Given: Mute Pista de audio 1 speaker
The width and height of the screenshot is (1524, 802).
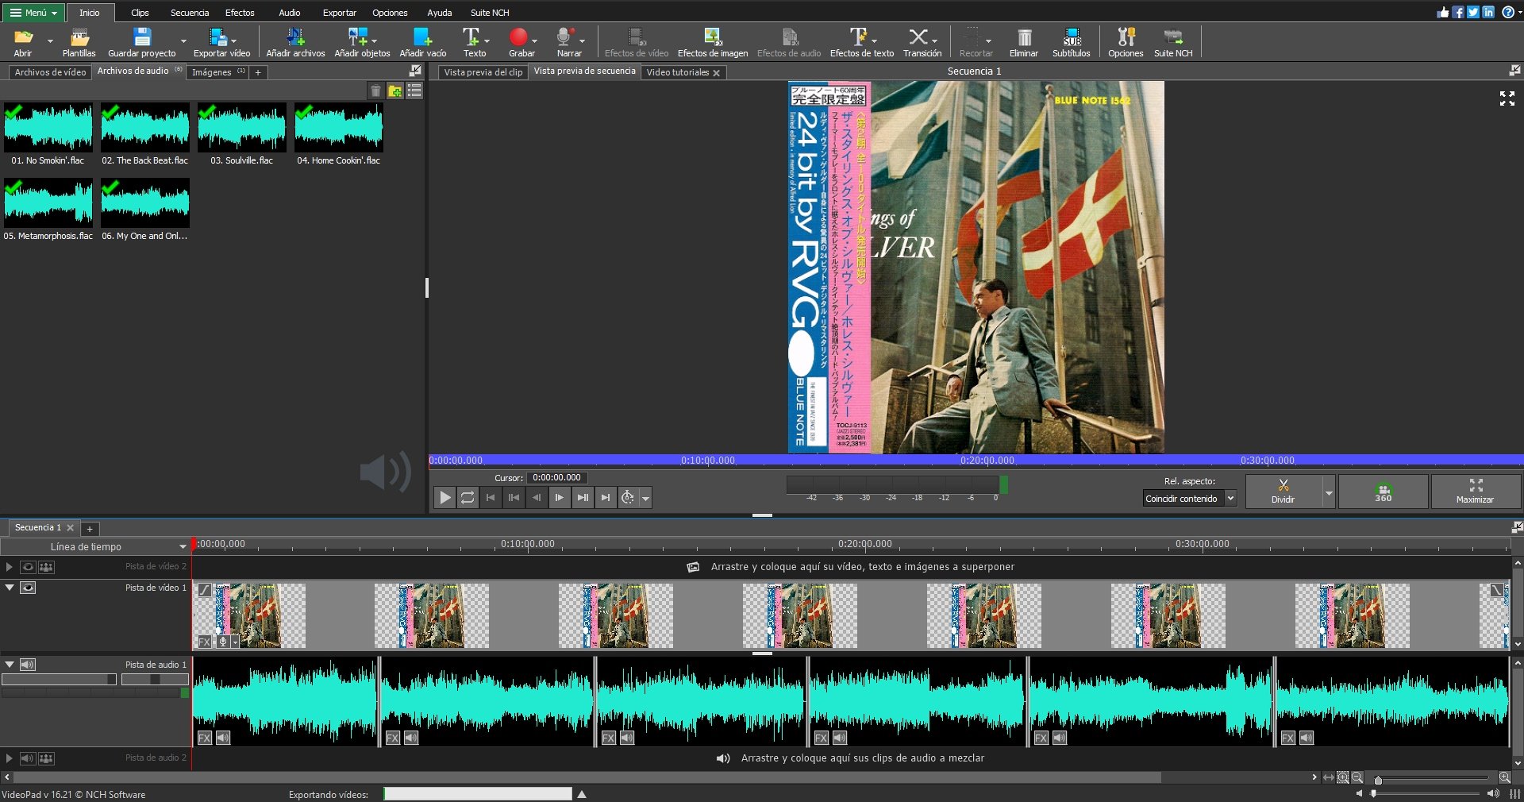Looking at the screenshot, I should [x=28, y=665].
